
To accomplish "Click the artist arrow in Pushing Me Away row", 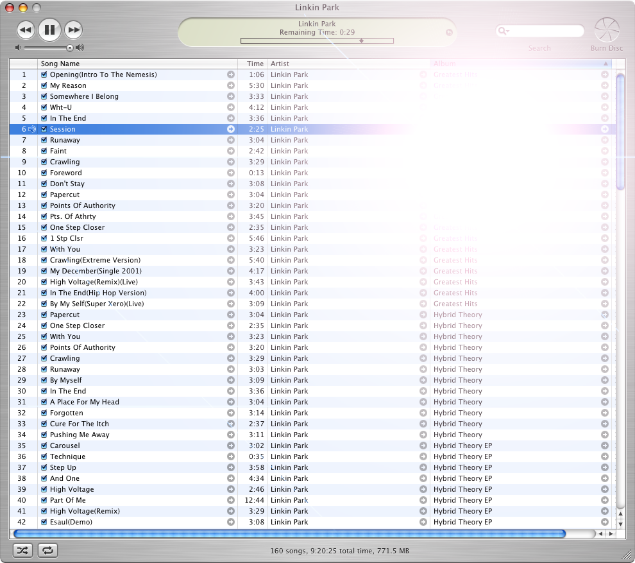I will pos(423,435).
